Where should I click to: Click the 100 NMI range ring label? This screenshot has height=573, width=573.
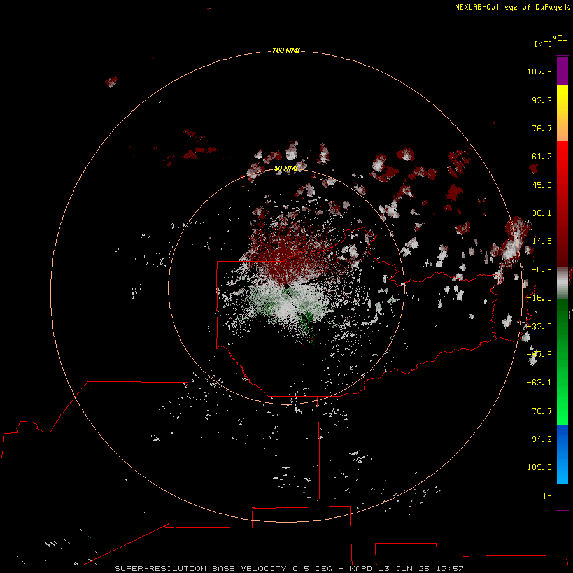286,50
